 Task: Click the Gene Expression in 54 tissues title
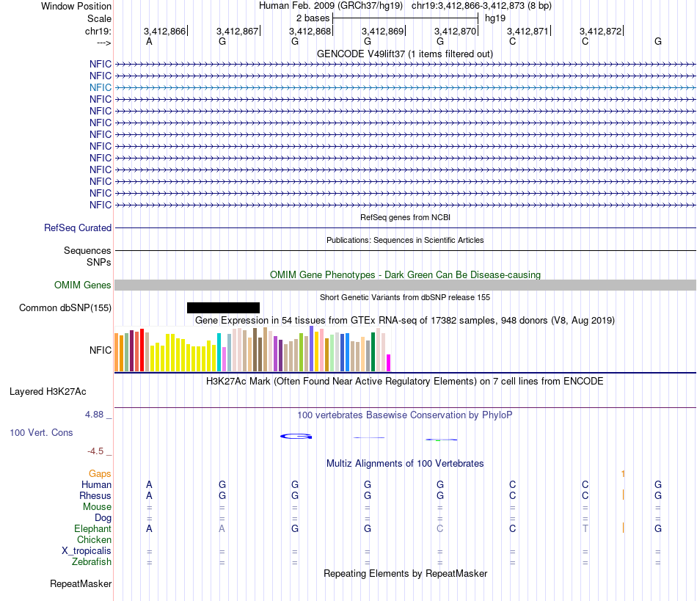(405, 320)
